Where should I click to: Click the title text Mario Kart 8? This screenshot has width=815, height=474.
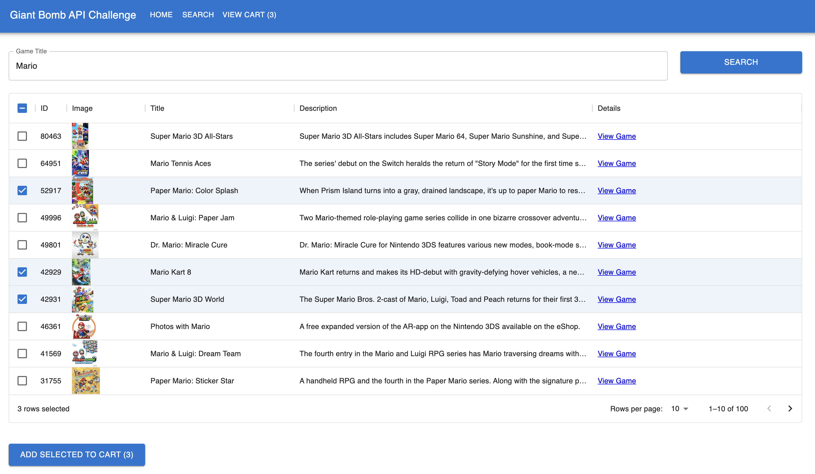[x=171, y=272]
